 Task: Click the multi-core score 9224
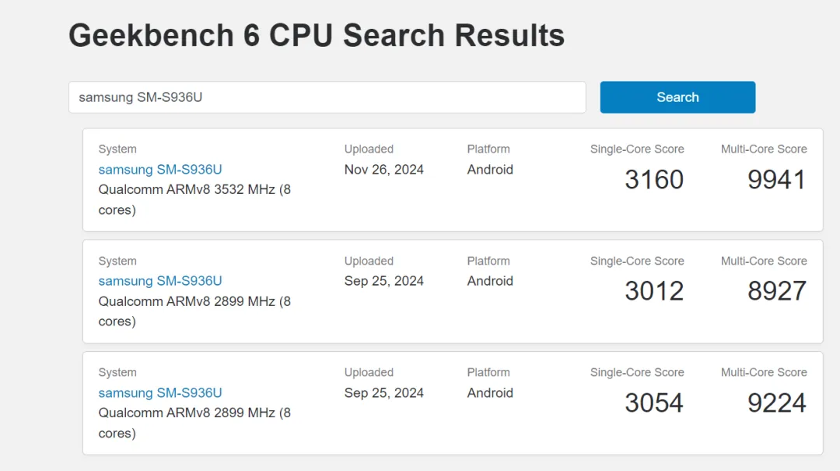point(777,402)
